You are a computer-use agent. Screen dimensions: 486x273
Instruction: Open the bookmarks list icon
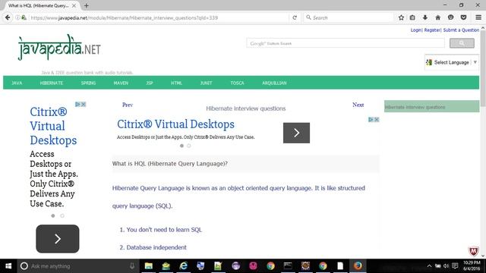[x=412, y=17]
